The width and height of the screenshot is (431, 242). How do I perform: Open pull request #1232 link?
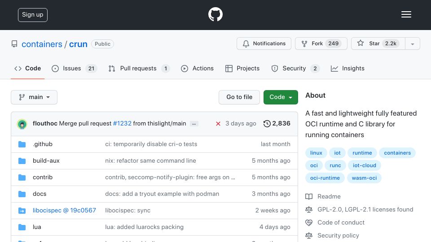coord(122,124)
